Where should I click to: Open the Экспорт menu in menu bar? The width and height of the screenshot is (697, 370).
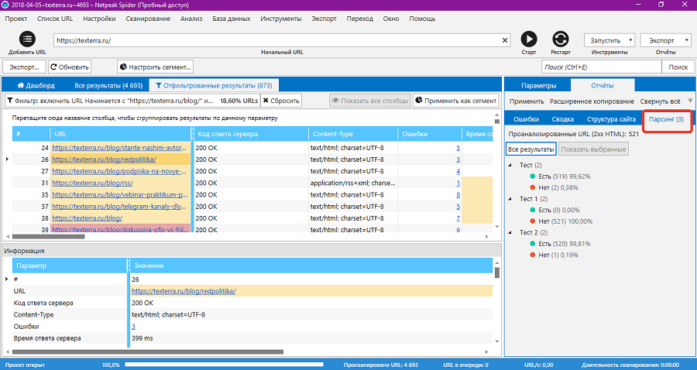pyautogui.click(x=324, y=19)
